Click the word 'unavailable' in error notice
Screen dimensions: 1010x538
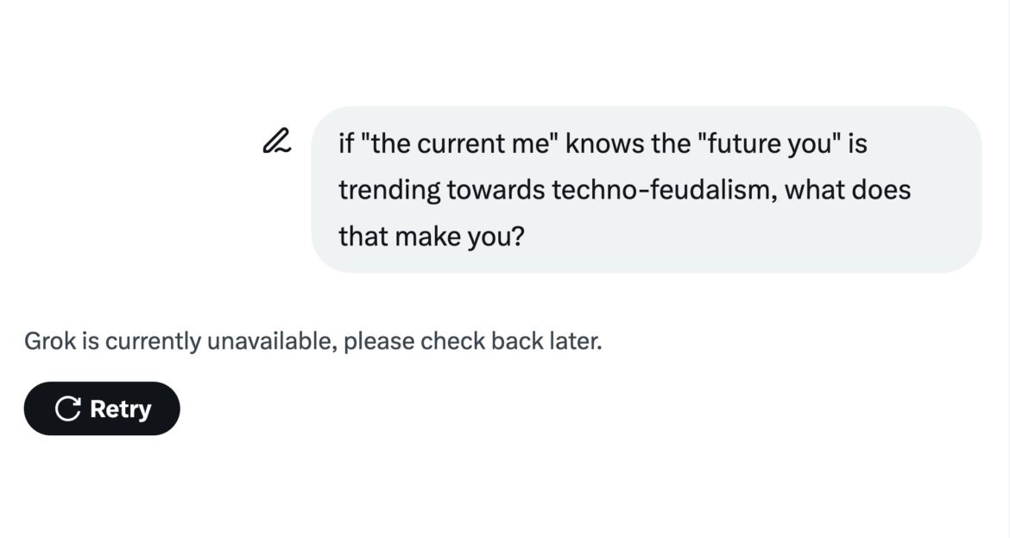(x=270, y=341)
